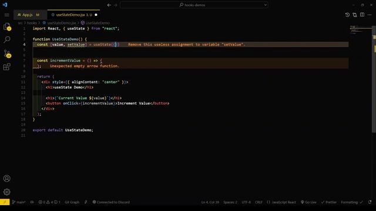Change the CRLF end-of-line sequence
The height and width of the screenshot is (211, 376).
tap(258, 202)
